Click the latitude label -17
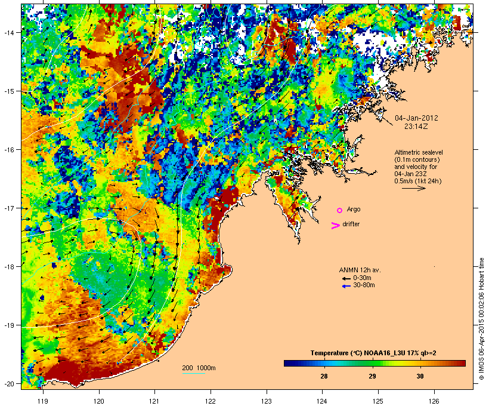489x406 pixels. coord(9,208)
